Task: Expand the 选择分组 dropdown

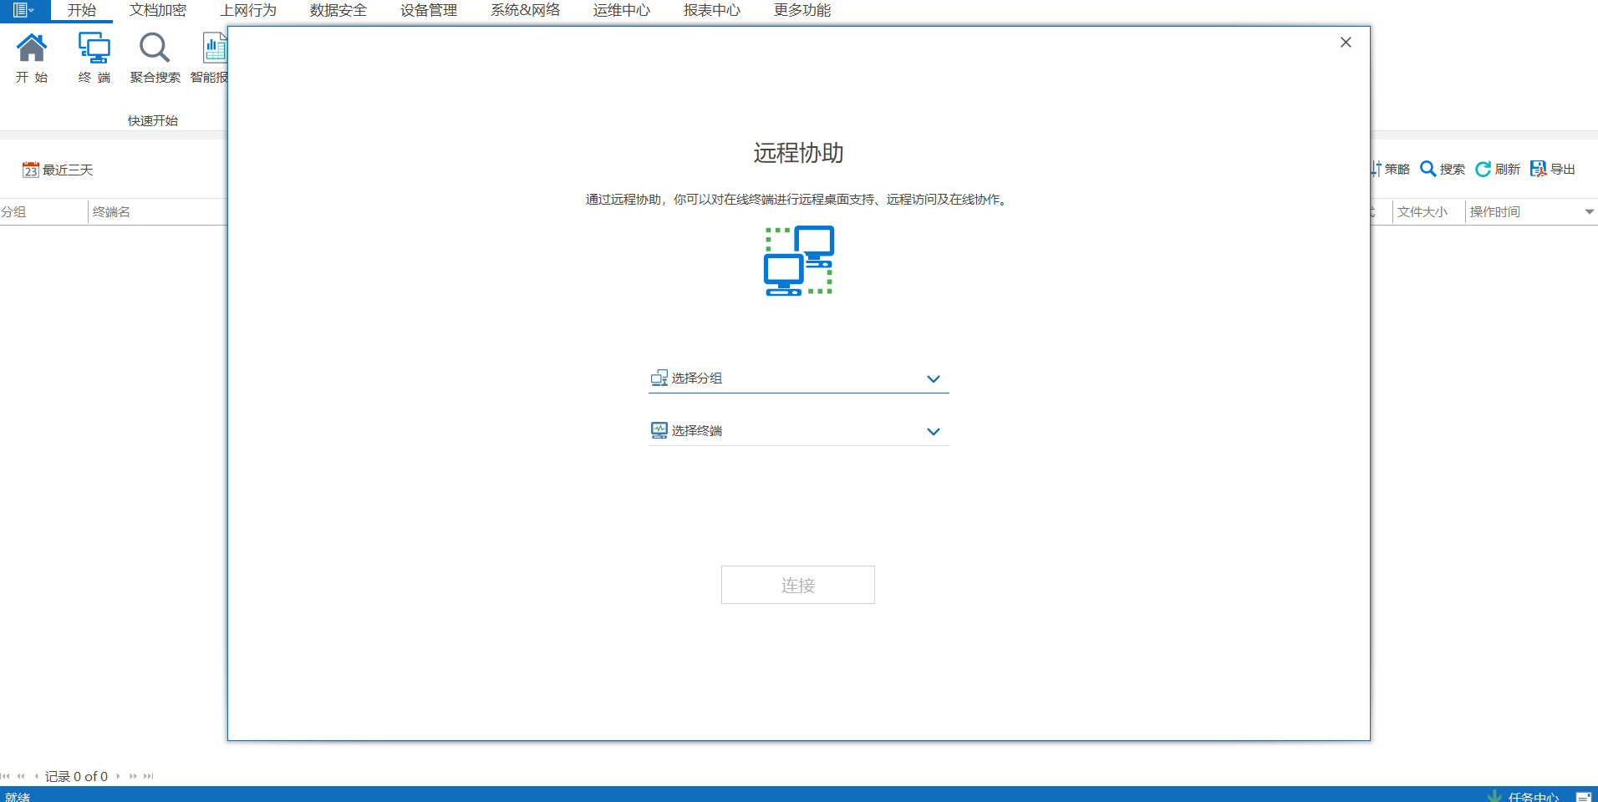Action: (x=933, y=379)
